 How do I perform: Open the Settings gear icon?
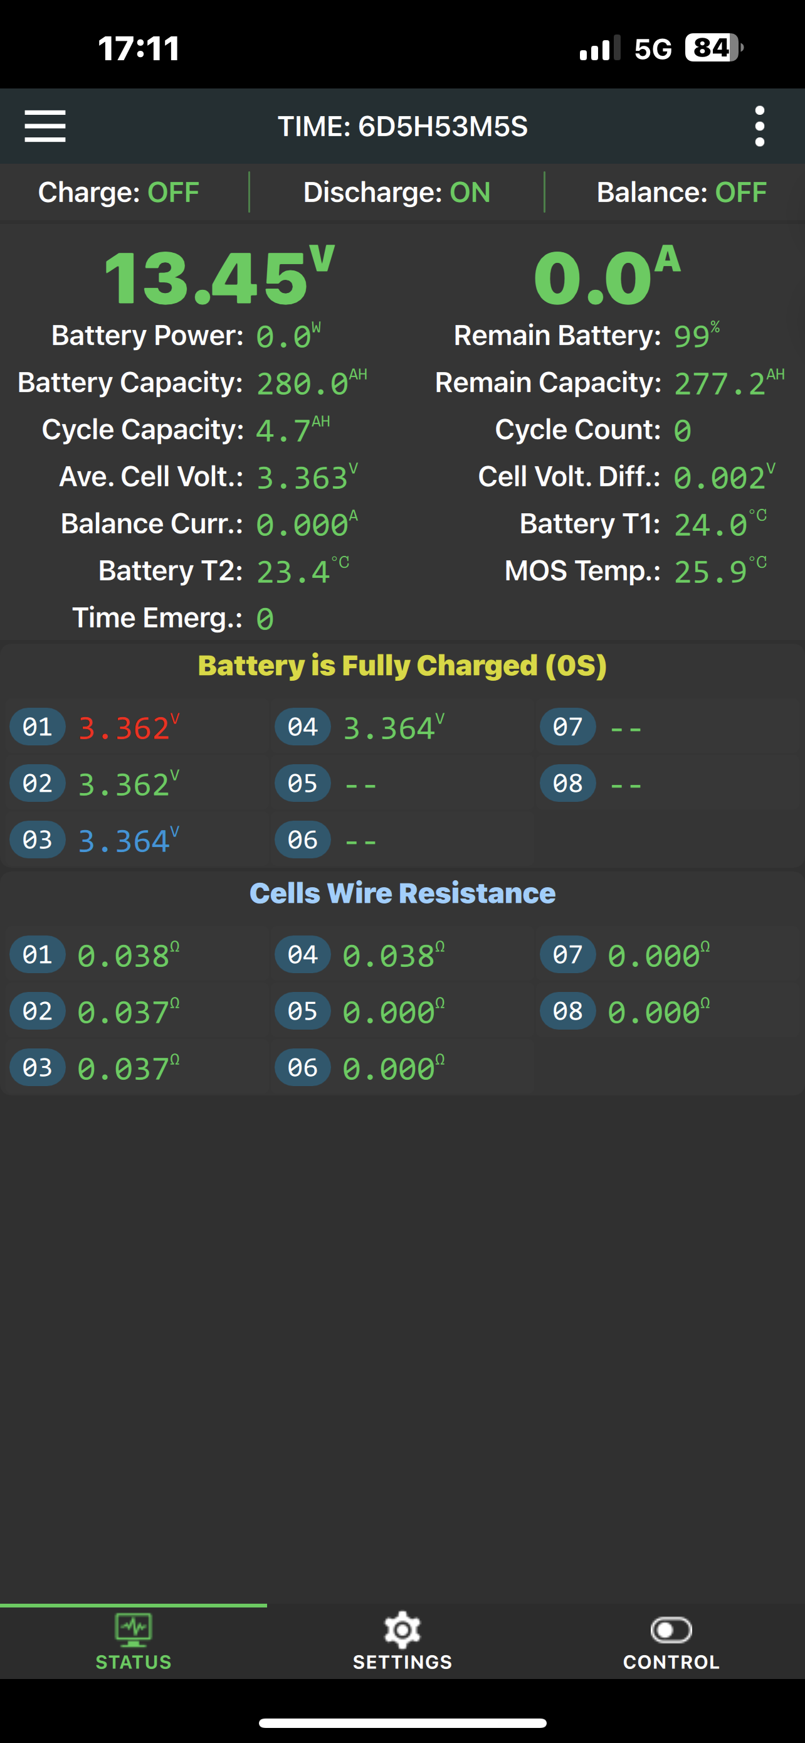pos(402,1630)
